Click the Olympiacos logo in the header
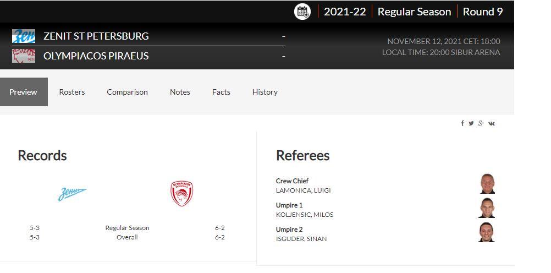Image resolution: width=551 pixels, height=273 pixels. [24, 56]
